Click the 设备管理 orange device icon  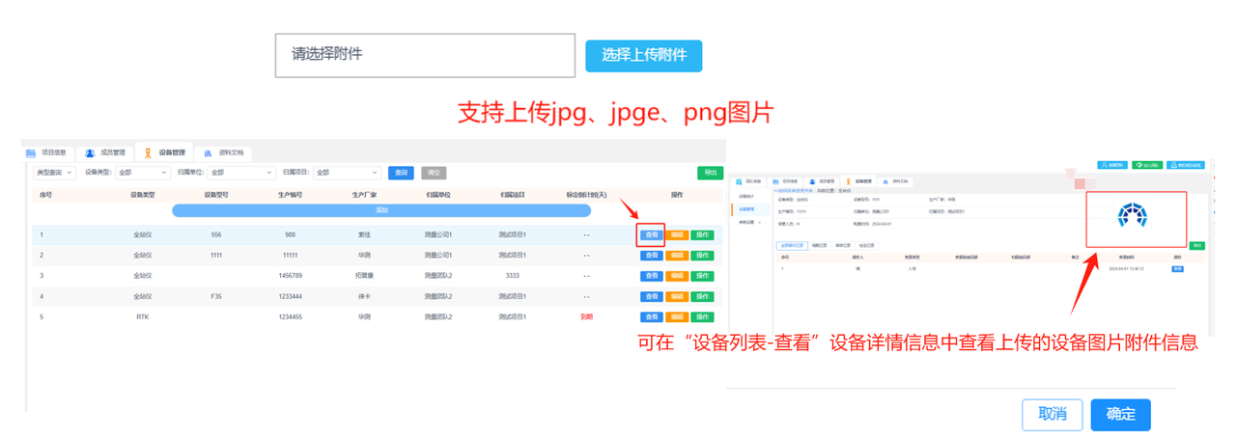148,152
